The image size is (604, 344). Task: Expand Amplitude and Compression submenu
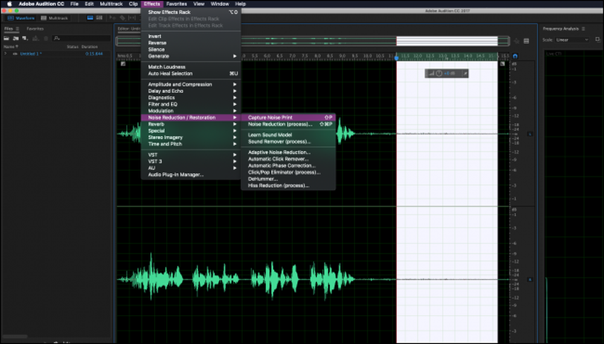pyautogui.click(x=191, y=84)
